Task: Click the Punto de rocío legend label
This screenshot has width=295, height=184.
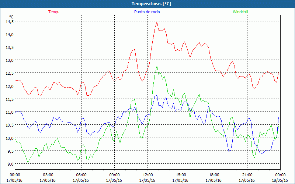Action: (147, 12)
